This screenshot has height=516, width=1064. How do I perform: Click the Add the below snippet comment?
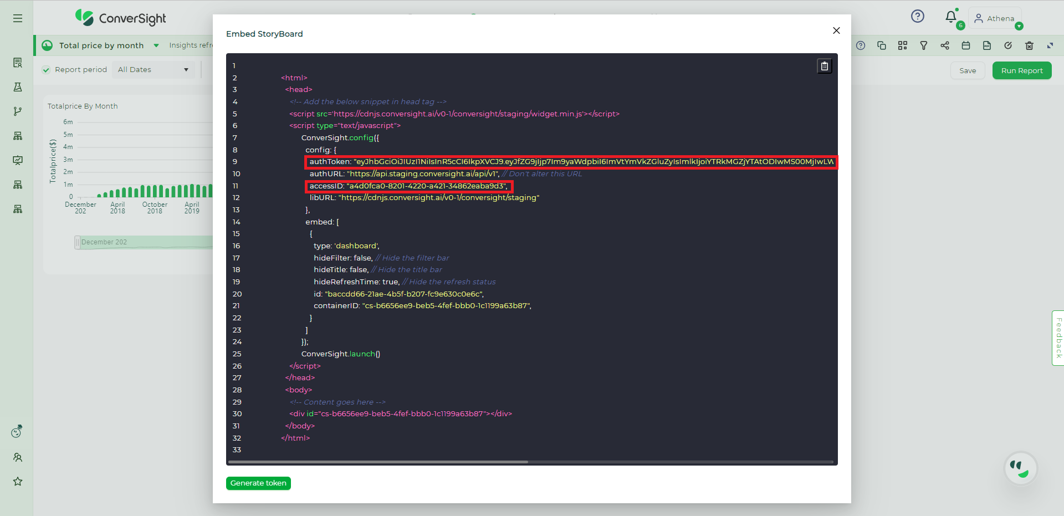coord(367,102)
